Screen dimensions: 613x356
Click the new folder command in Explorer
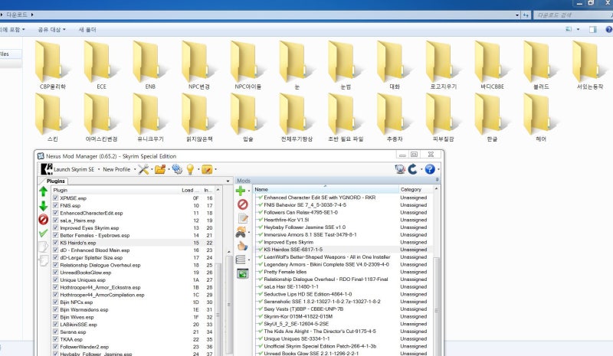coord(87,29)
